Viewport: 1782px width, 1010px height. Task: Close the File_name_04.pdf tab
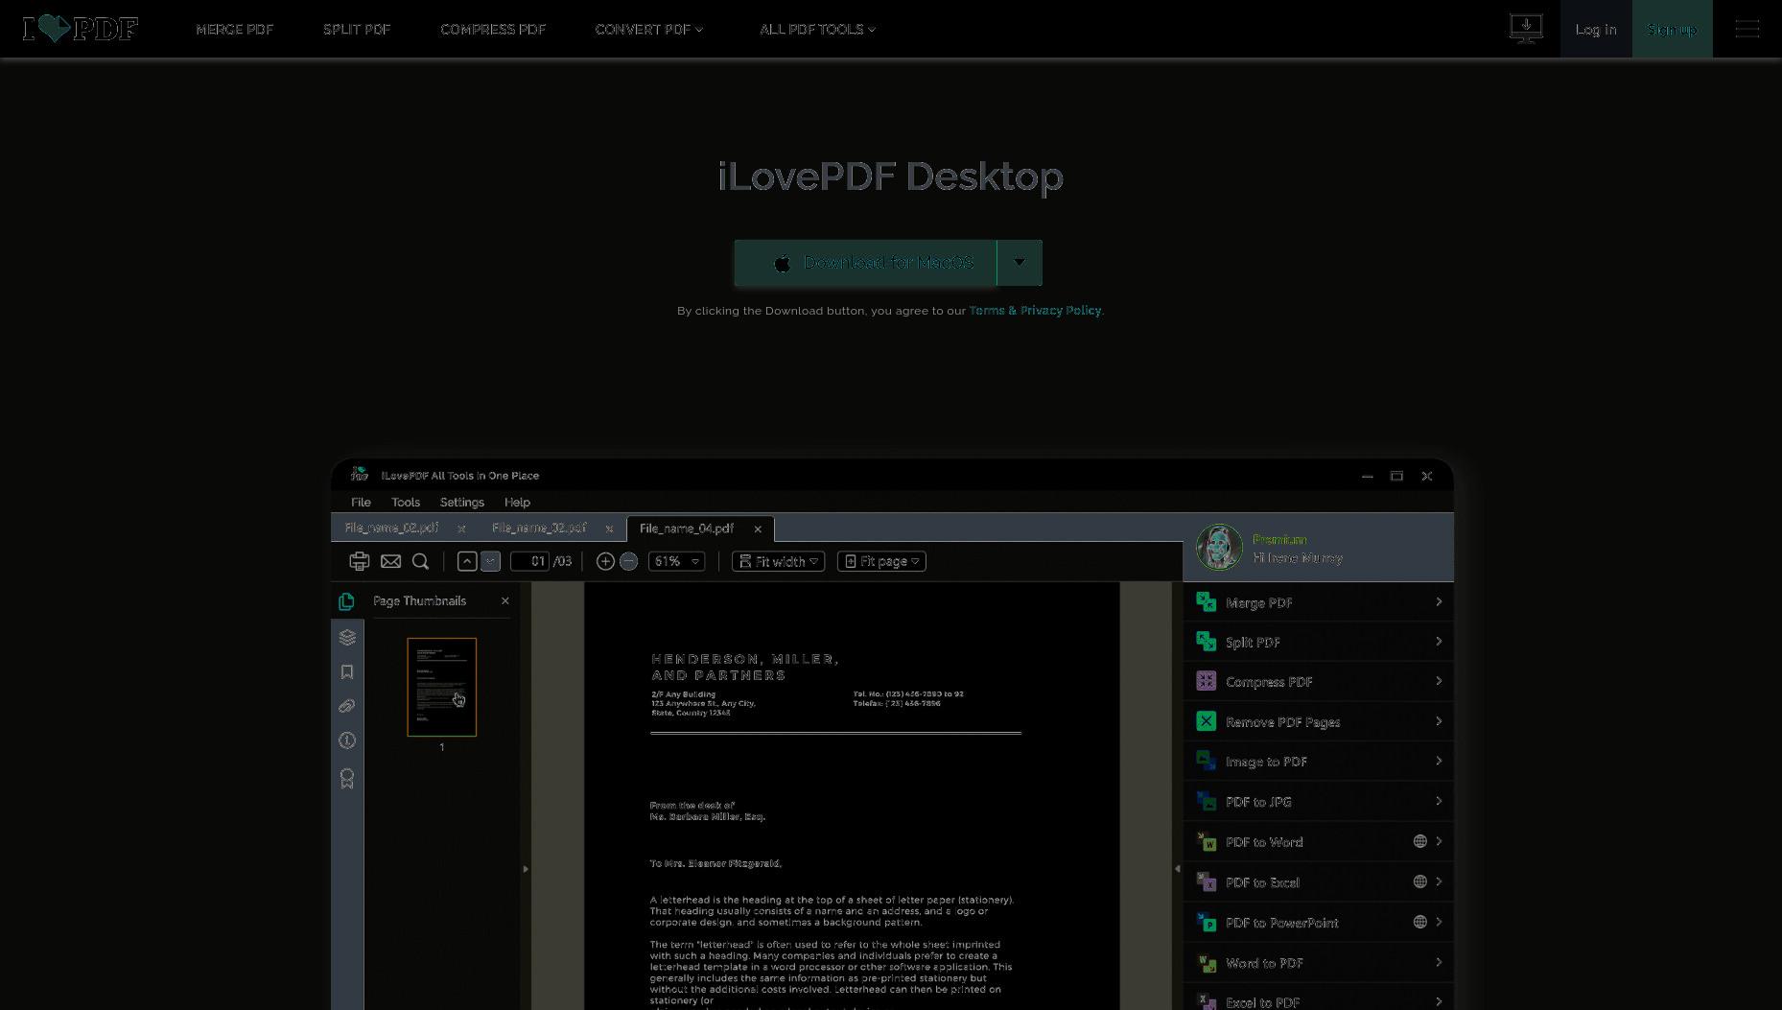point(758,529)
